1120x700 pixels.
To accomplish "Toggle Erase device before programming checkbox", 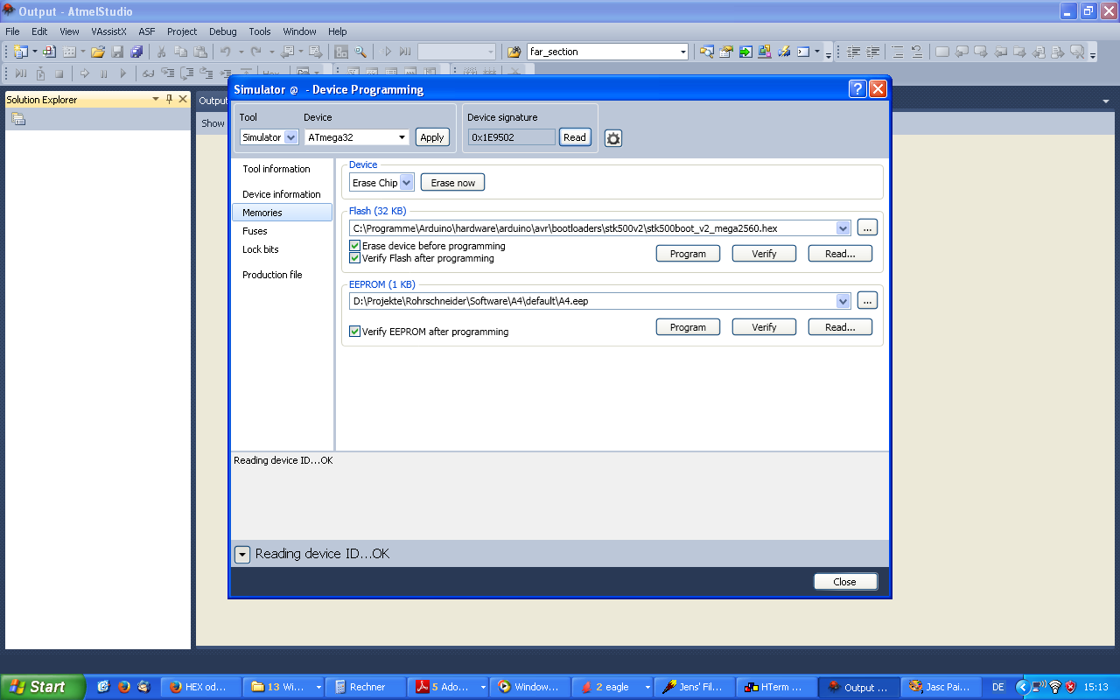I will coord(354,246).
